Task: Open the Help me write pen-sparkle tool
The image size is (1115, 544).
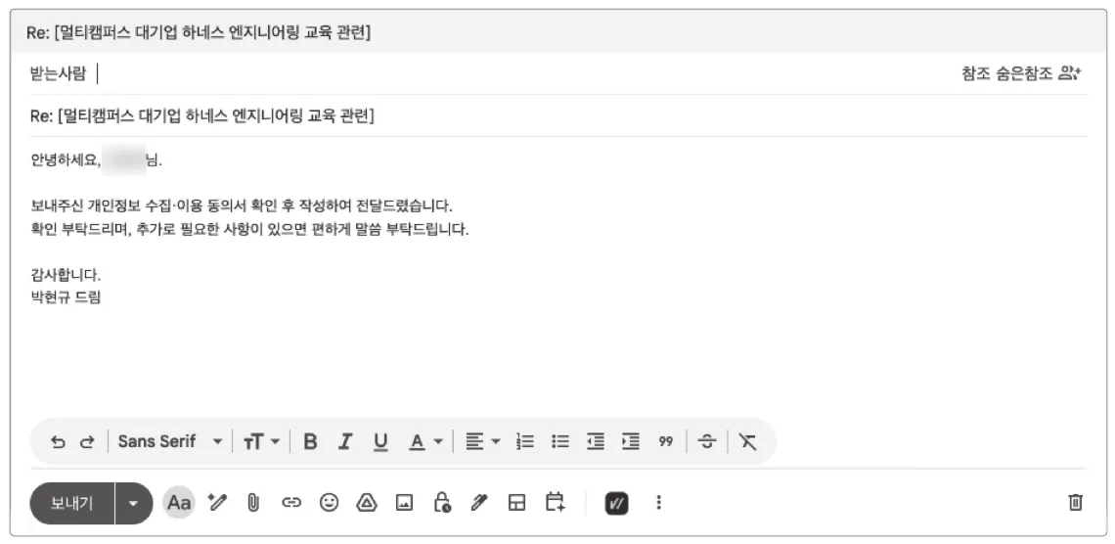Action: click(x=217, y=503)
